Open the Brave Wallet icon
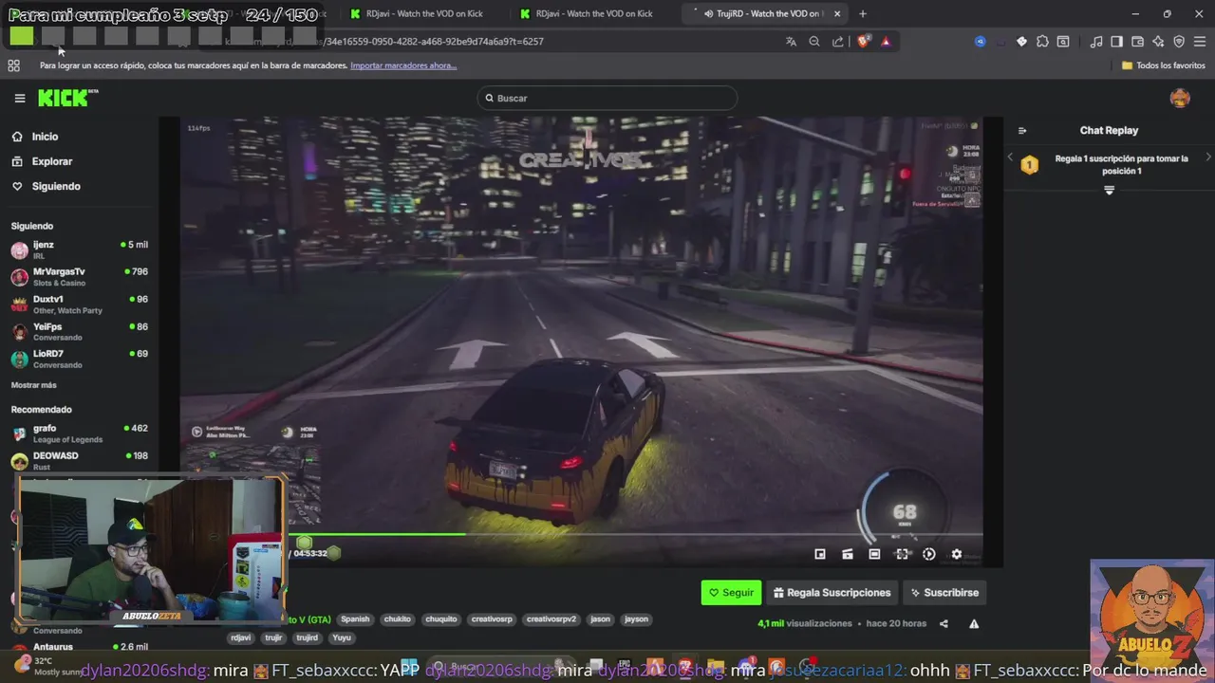The height and width of the screenshot is (683, 1215). (1137, 42)
